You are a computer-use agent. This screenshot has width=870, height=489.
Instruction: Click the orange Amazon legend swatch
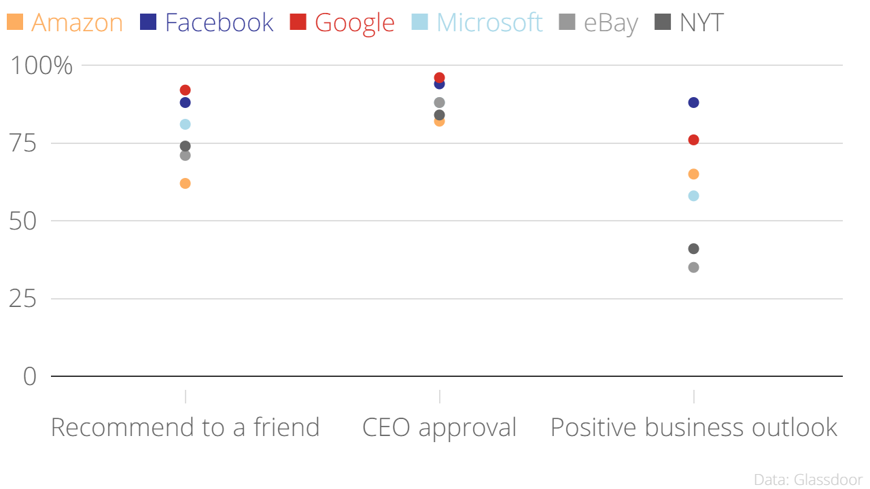tap(15, 22)
